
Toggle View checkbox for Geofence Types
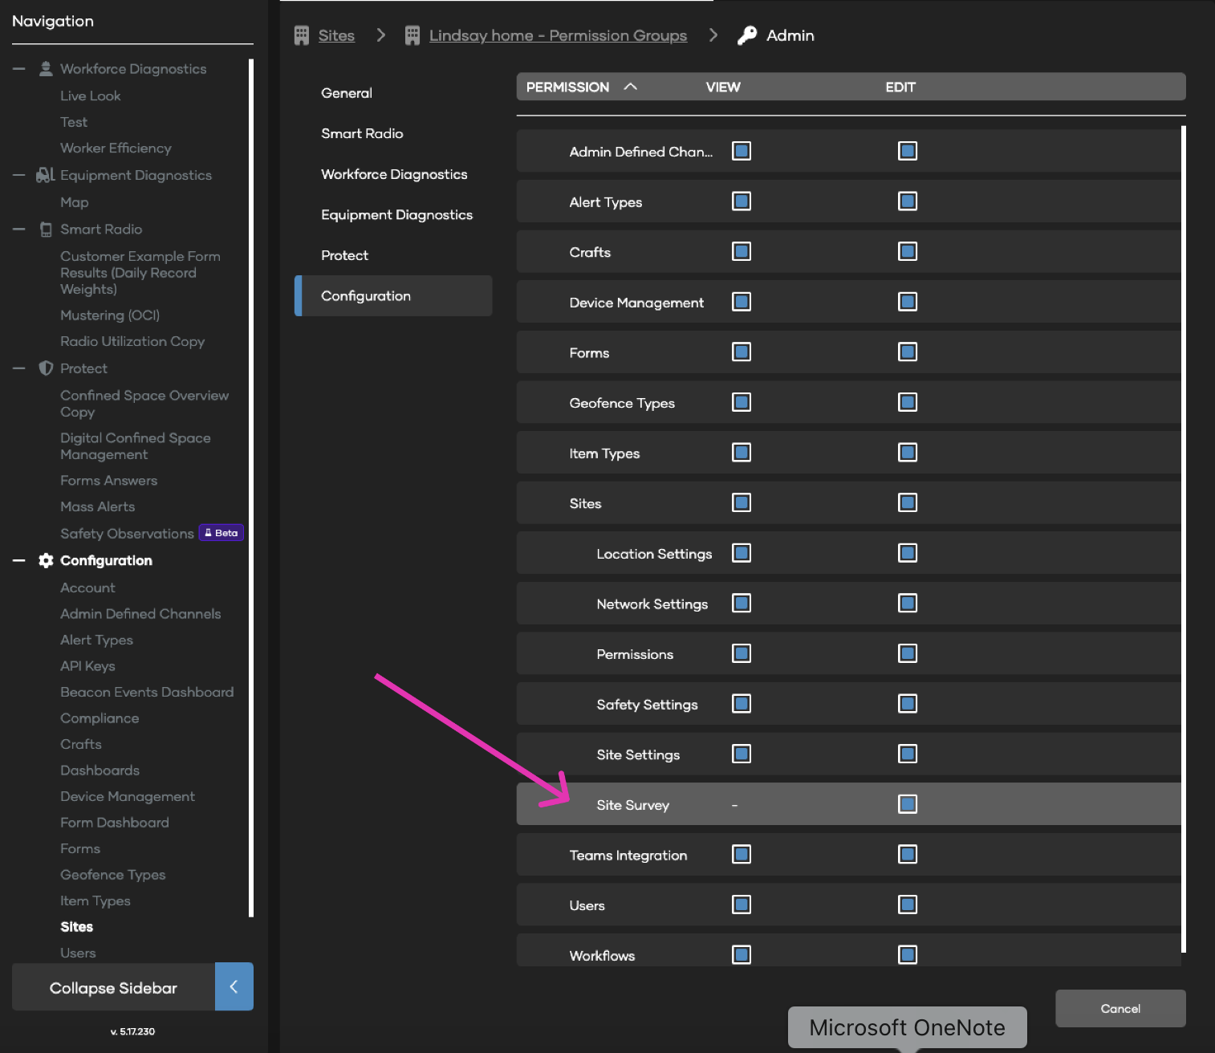pyautogui.click(x=742, y=402)
